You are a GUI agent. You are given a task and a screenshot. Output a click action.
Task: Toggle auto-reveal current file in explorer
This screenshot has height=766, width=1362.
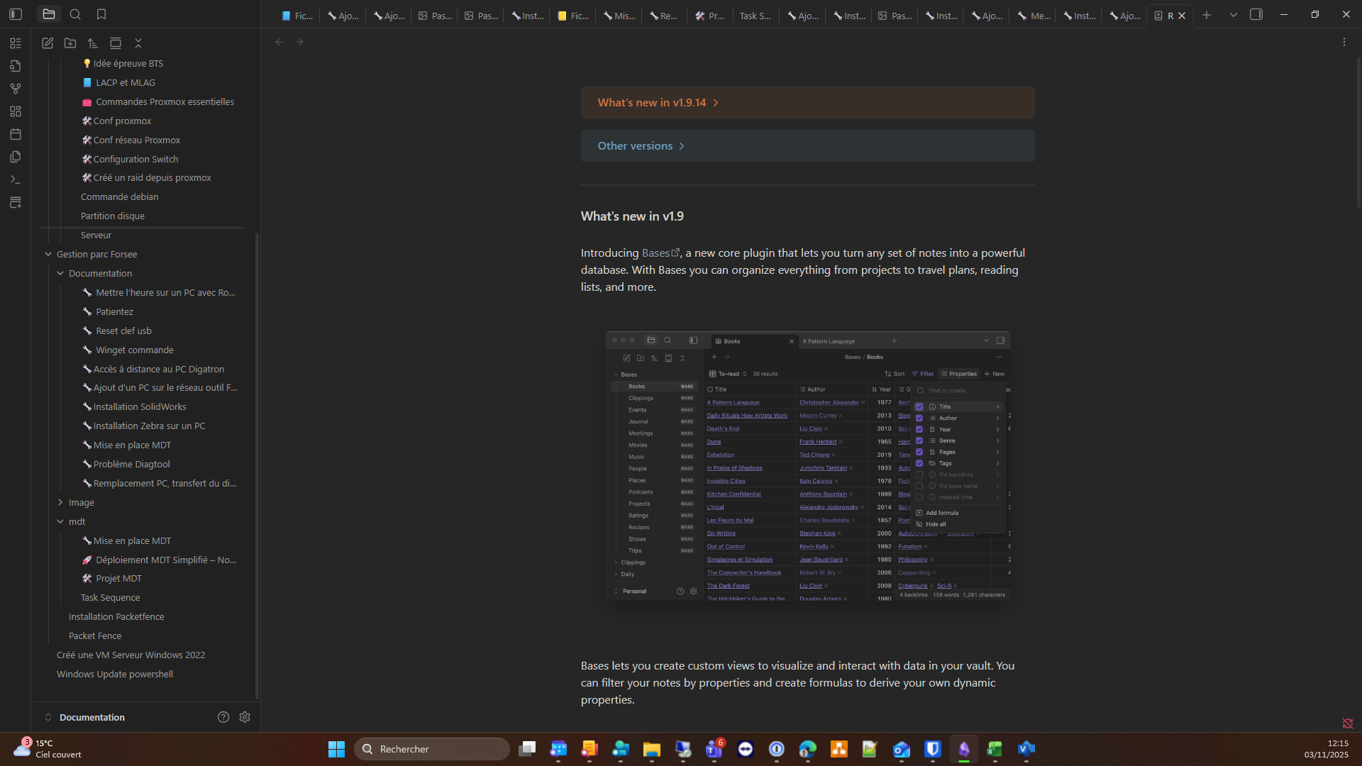pyautogui.click(x=116, y=43)
